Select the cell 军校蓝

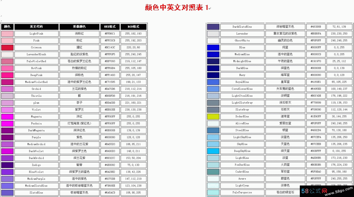click(285, 172)
